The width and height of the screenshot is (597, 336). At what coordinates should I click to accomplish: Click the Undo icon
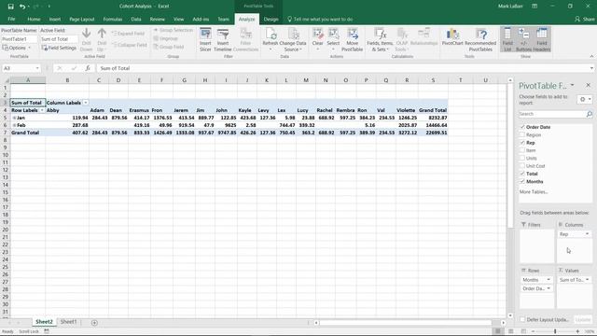(22, 7)
